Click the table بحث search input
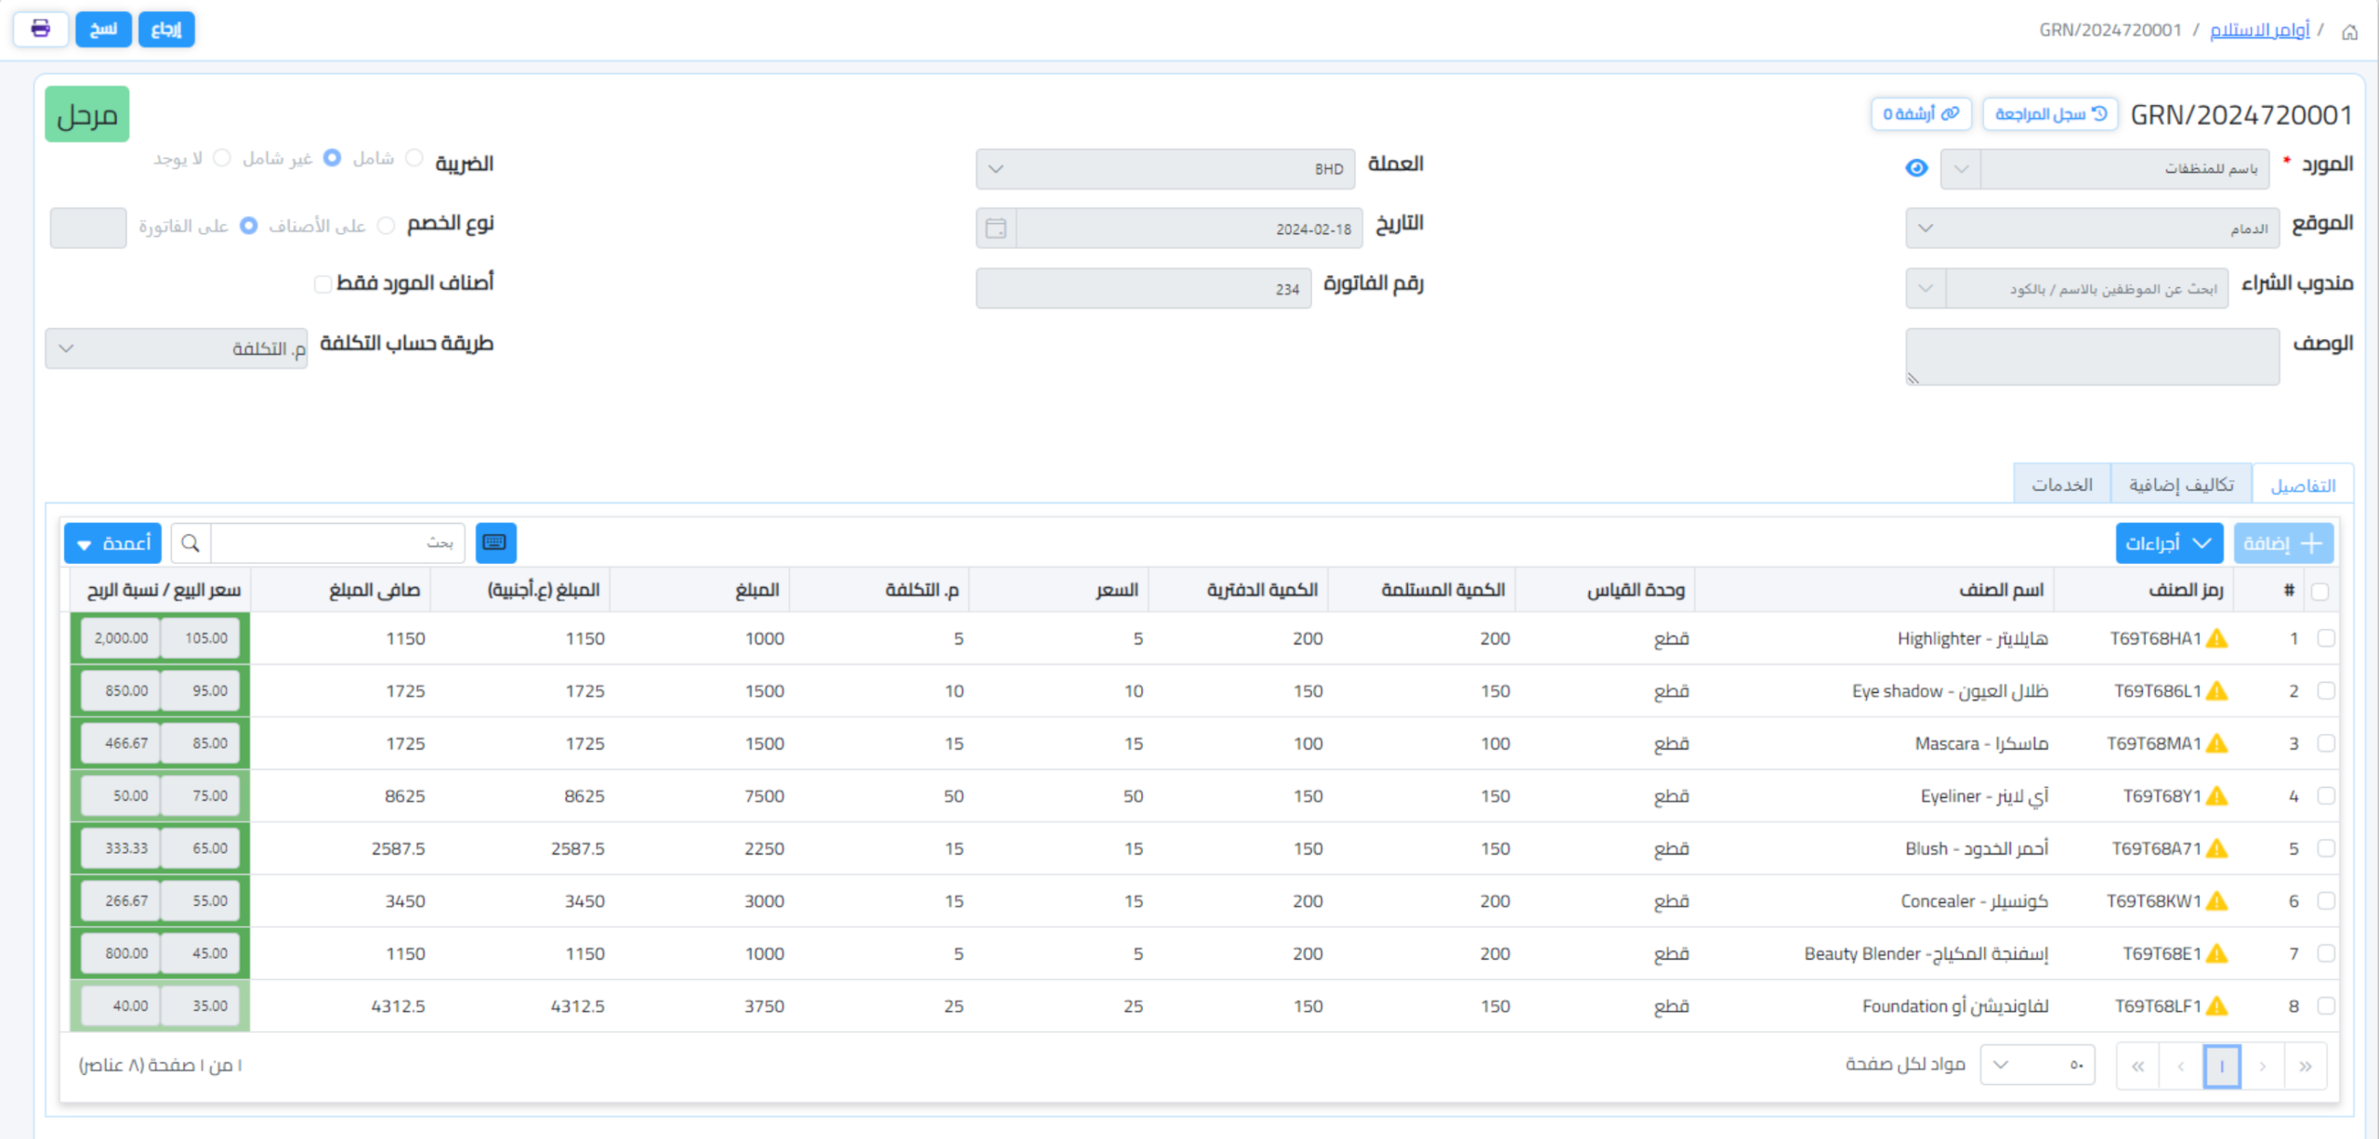This screenshot has height=1139, width=2379. pos(337,543)
